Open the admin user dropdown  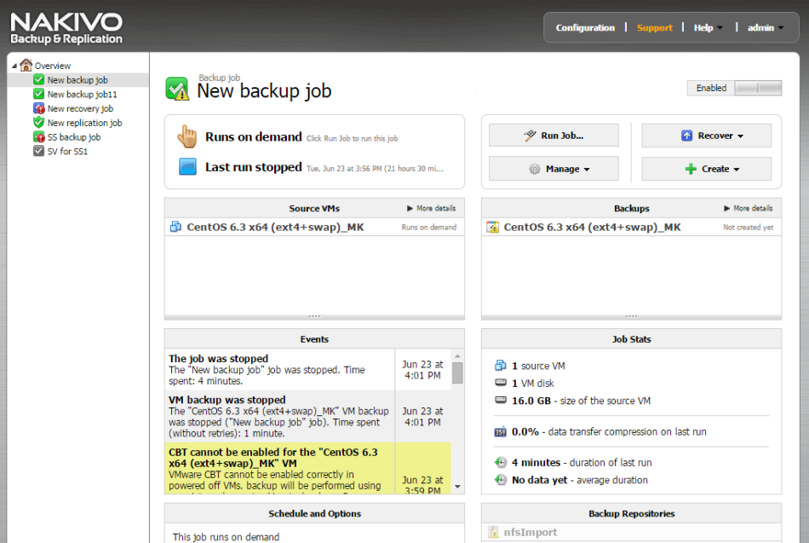coord(766,27)
